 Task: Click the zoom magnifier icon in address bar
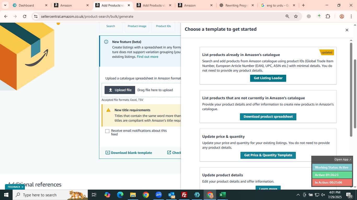pyautogui.click(x=287, y=16)
